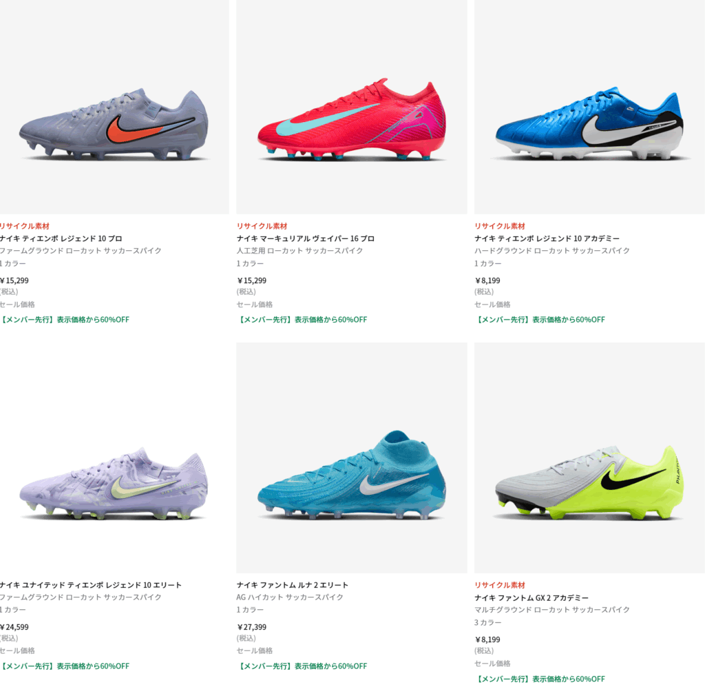Select the ハードグラウンド ローカット サッカースパイク subtitle
Image resolution: width=705 pixels, height=687 pixels.
click(552, 251)
